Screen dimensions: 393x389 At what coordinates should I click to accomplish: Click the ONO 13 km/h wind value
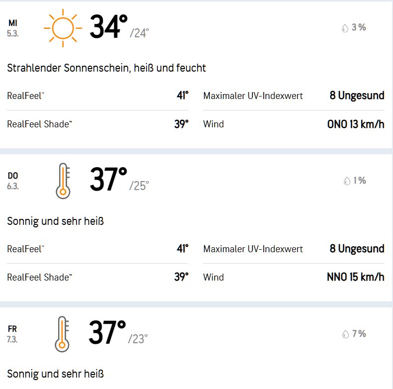click(356, 124)
